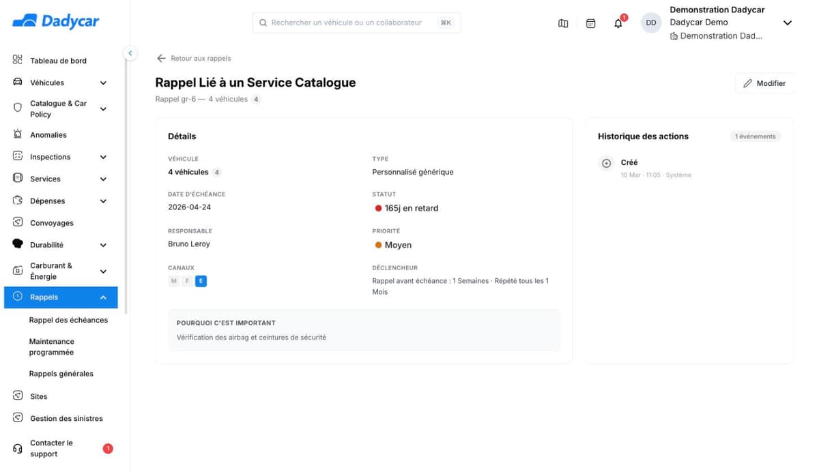Image resolution: width=819 pixels, height=472 pixels.
Task: Click the Sites icon in sidebar
Action: coord(18,396)
